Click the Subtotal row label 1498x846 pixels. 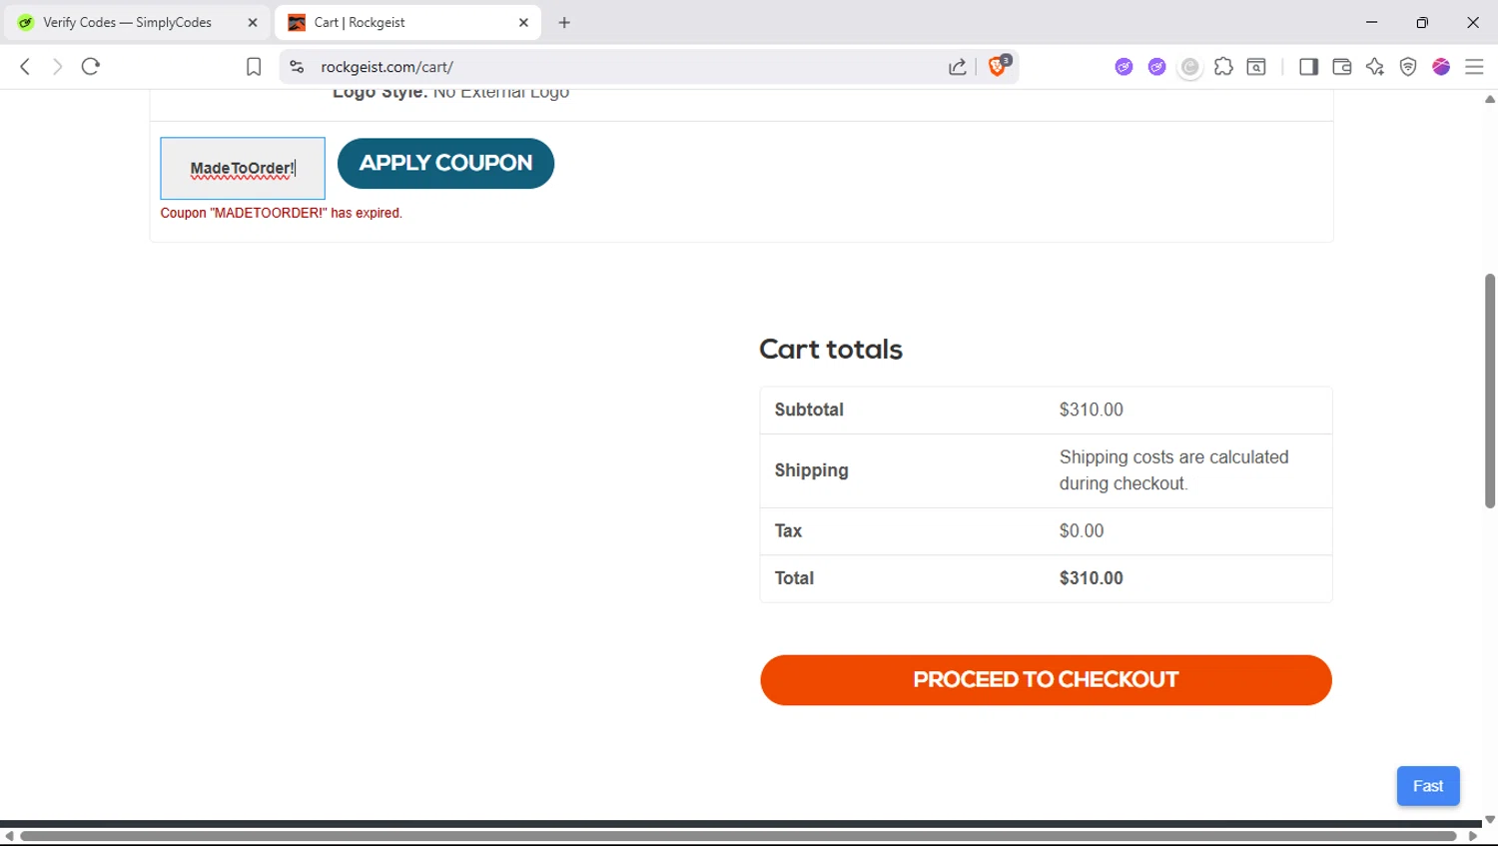[x=809, y=410]
